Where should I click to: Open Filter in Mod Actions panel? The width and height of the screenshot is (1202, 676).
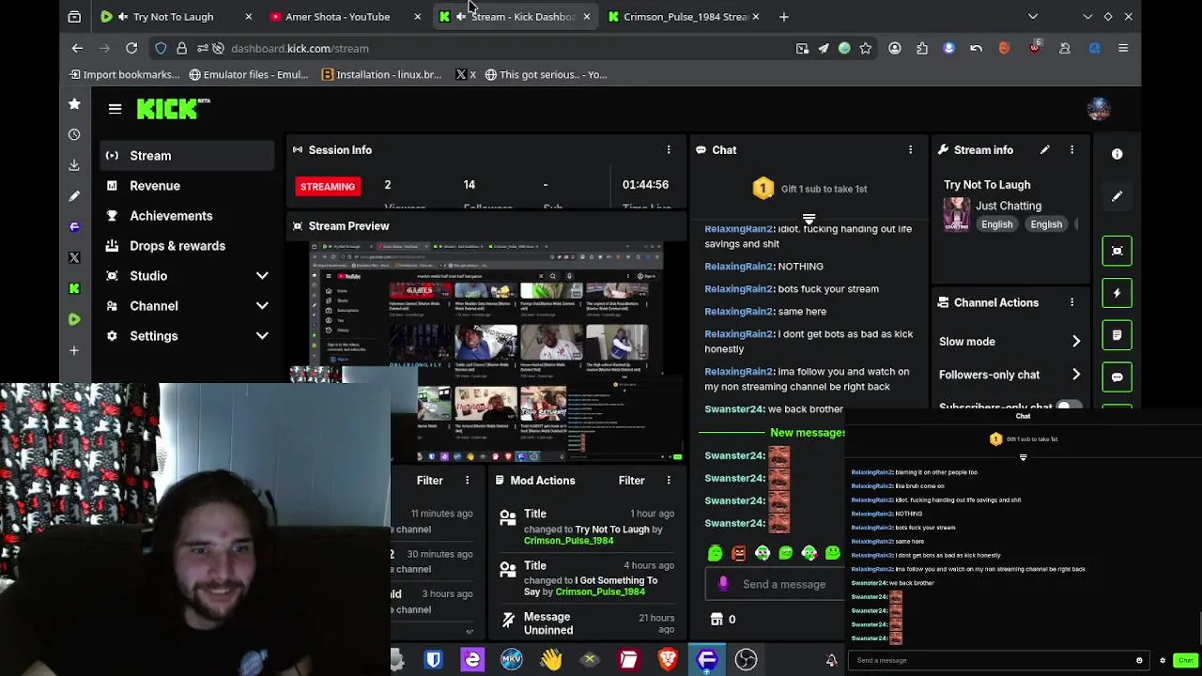pos(631,481)
